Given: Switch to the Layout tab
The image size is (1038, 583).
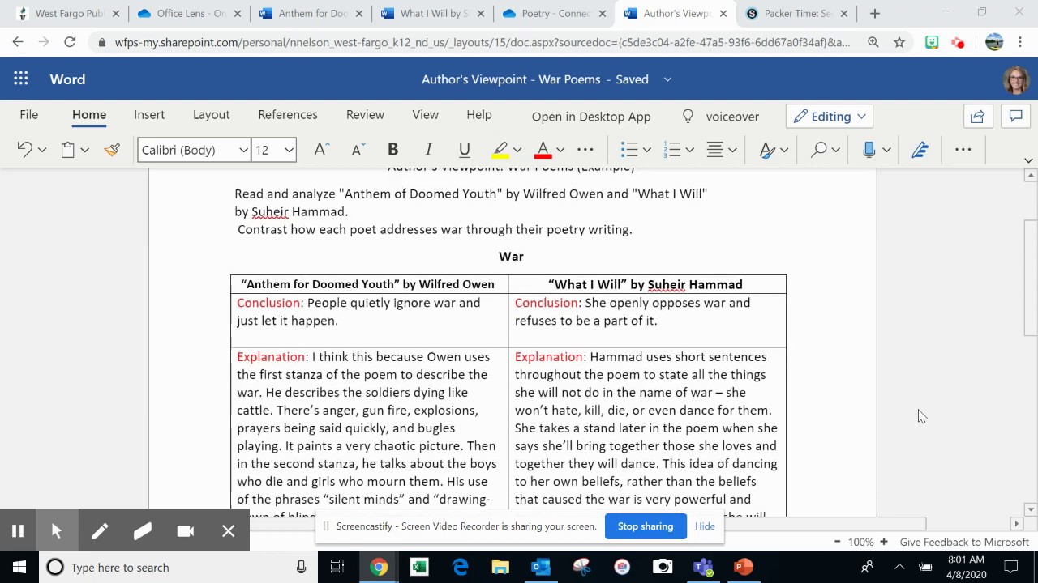Looking at the screenshot, I should coord(211,115).
